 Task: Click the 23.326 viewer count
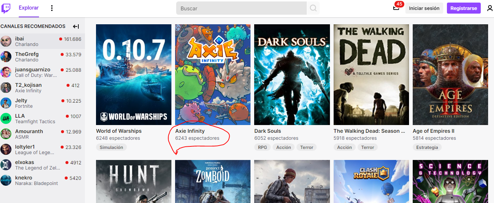click(x=73, y=147)
